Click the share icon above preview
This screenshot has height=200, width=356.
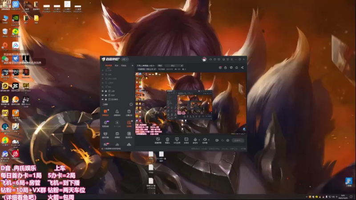[x=242, y=68]
